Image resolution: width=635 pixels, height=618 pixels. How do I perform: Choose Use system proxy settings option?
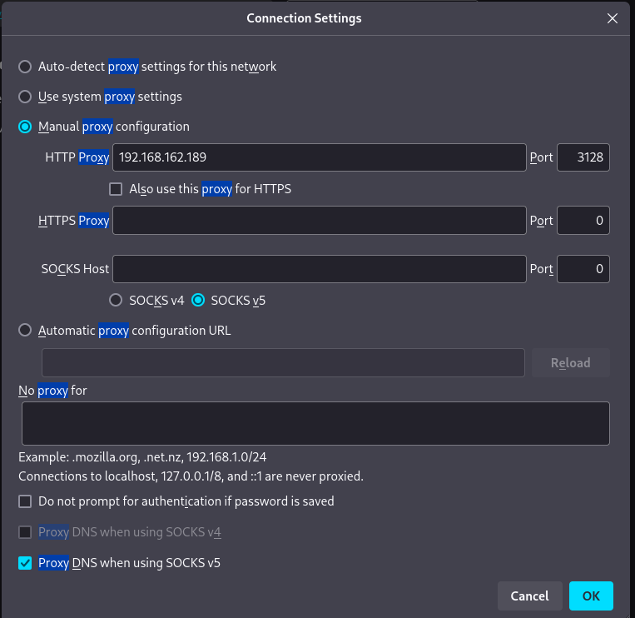pos(25,97)
